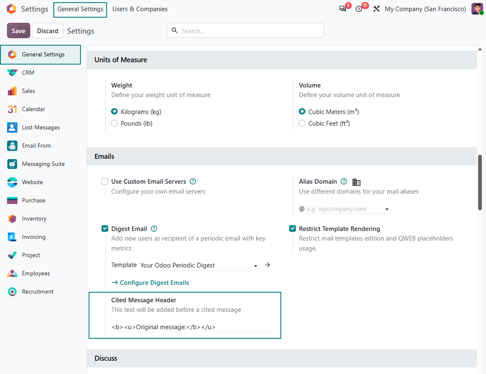Click the Units of Measure heading

click(x=121, y=60)
